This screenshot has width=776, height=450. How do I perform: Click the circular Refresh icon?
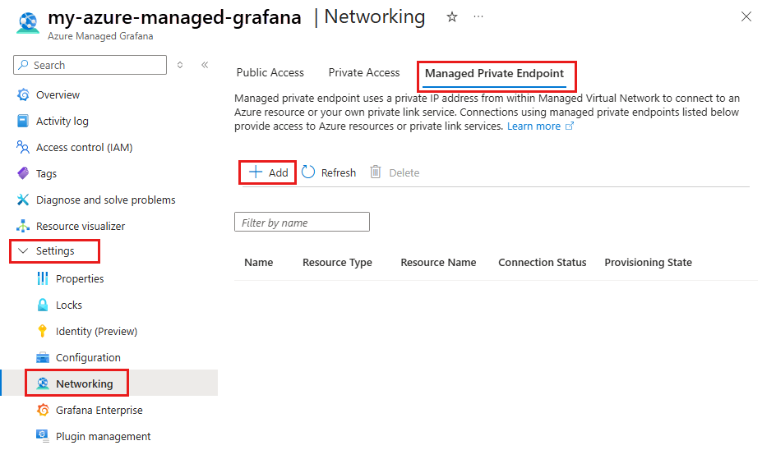click(x=308, y=172)
